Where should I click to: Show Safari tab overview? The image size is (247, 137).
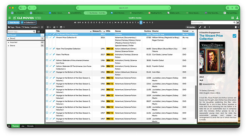(237, 8)
